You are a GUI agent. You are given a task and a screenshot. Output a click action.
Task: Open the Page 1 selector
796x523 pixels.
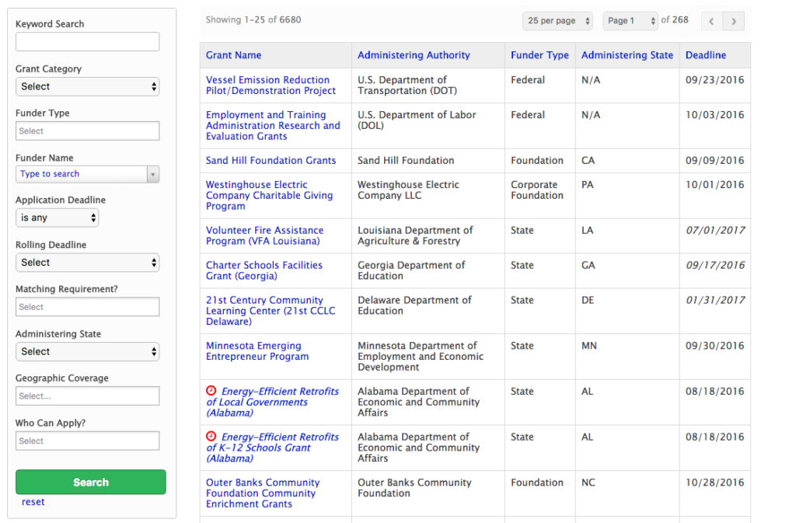[630, 21]
